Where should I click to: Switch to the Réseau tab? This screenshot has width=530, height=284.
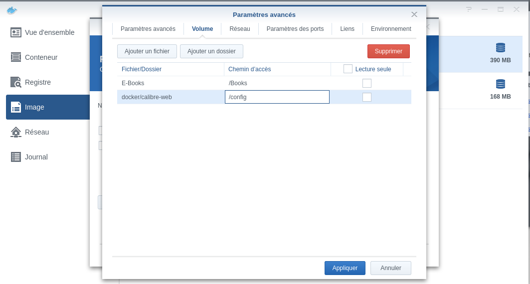[x=240, y=29]
